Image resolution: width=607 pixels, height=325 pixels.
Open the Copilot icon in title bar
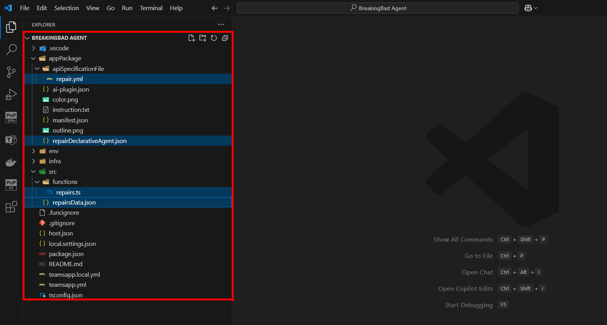point(528,8)
